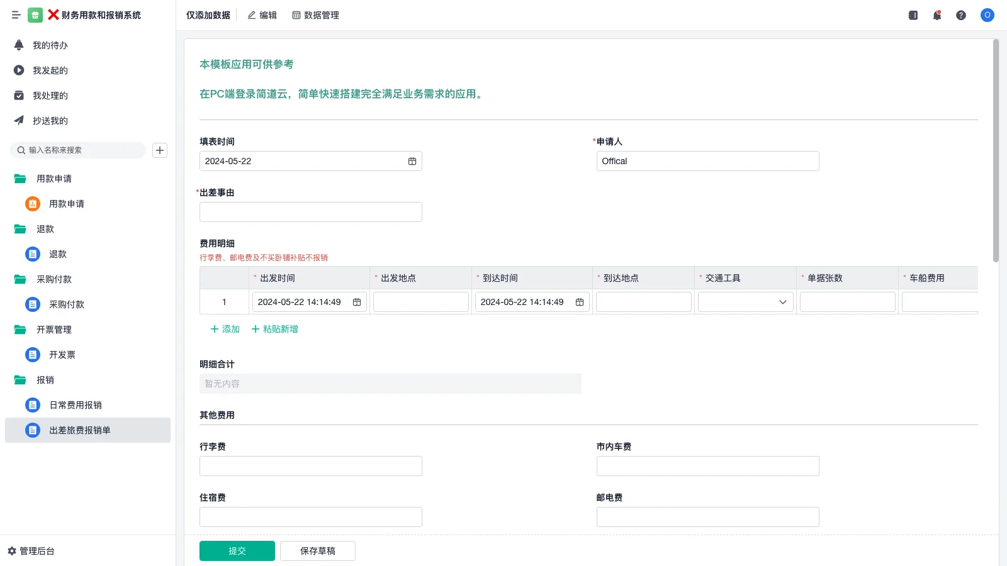Focus the 单据张数 cell in row 1
The image size is (1007, 566).
point(848,302)
